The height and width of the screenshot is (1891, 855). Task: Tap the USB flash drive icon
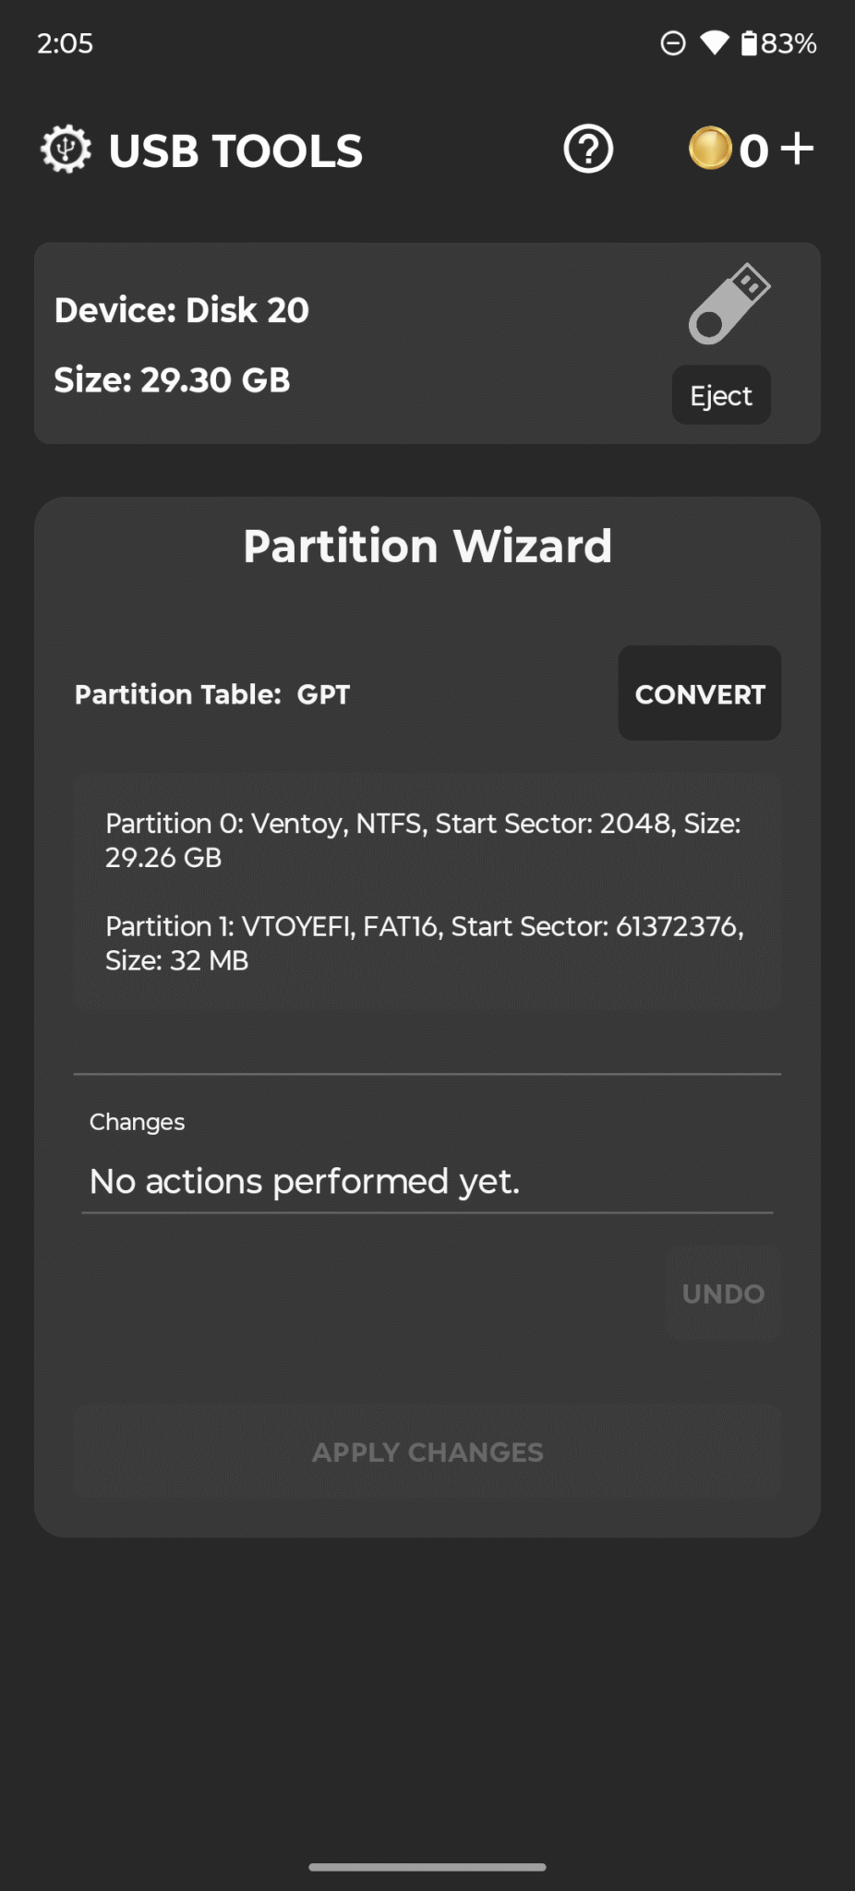(729, 304)
